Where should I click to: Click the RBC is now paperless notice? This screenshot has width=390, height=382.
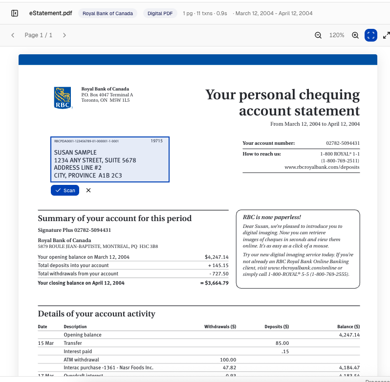298,249
